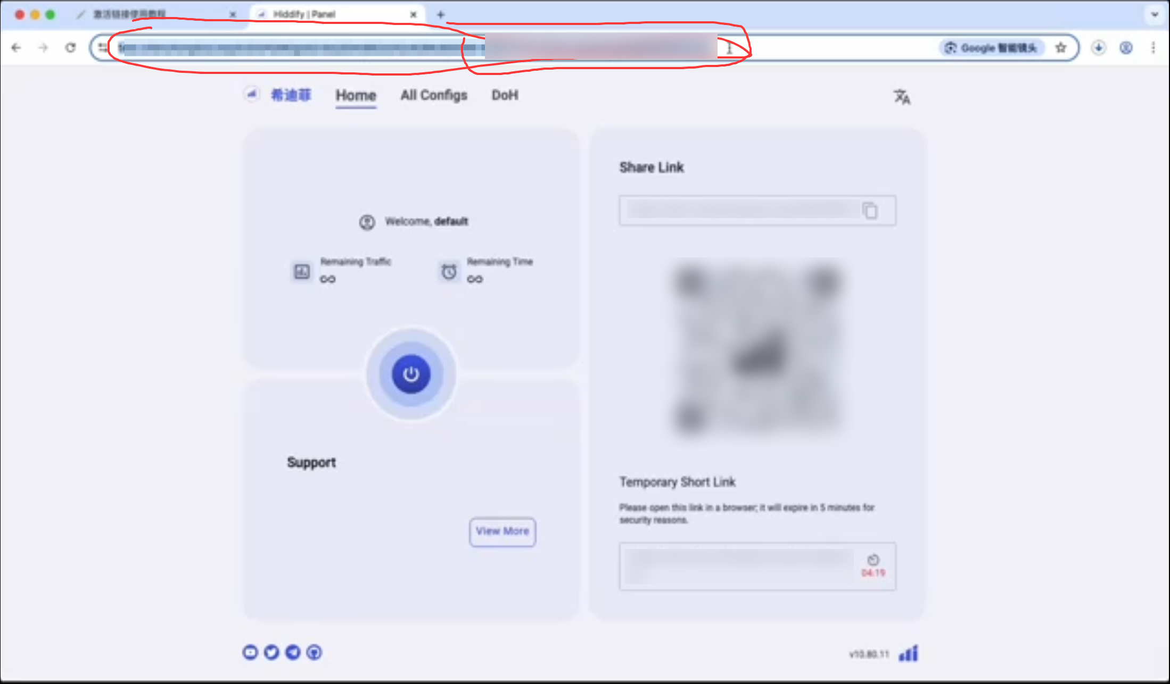Click the 希迪菲 brand link
This screenshot has width=1170, height=684.
pyautogui.click(x=291, y=95)
